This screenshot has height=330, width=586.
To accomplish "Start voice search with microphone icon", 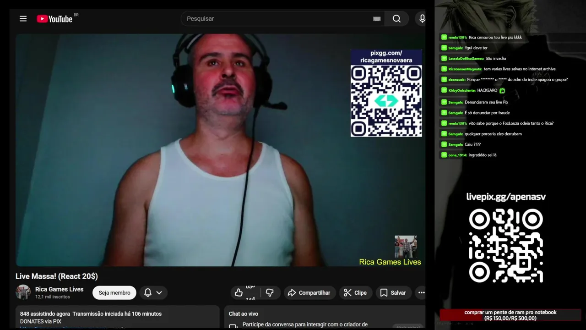I will (422, 19).
